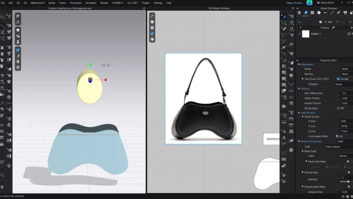
Task: Click the FABRIC 1 white swatch
Action: pos(305,34)
